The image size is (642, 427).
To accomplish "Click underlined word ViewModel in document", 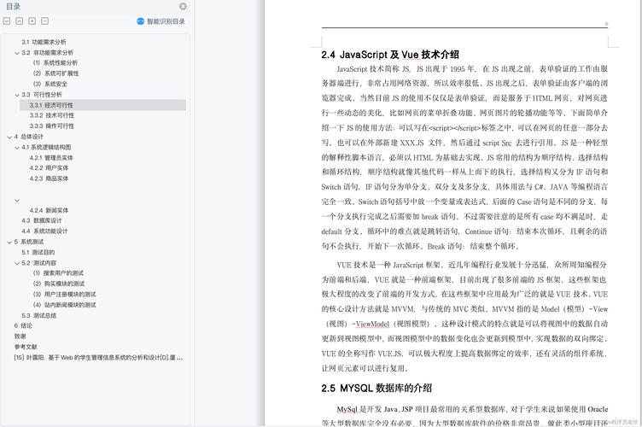I will (x=372, y=324).
